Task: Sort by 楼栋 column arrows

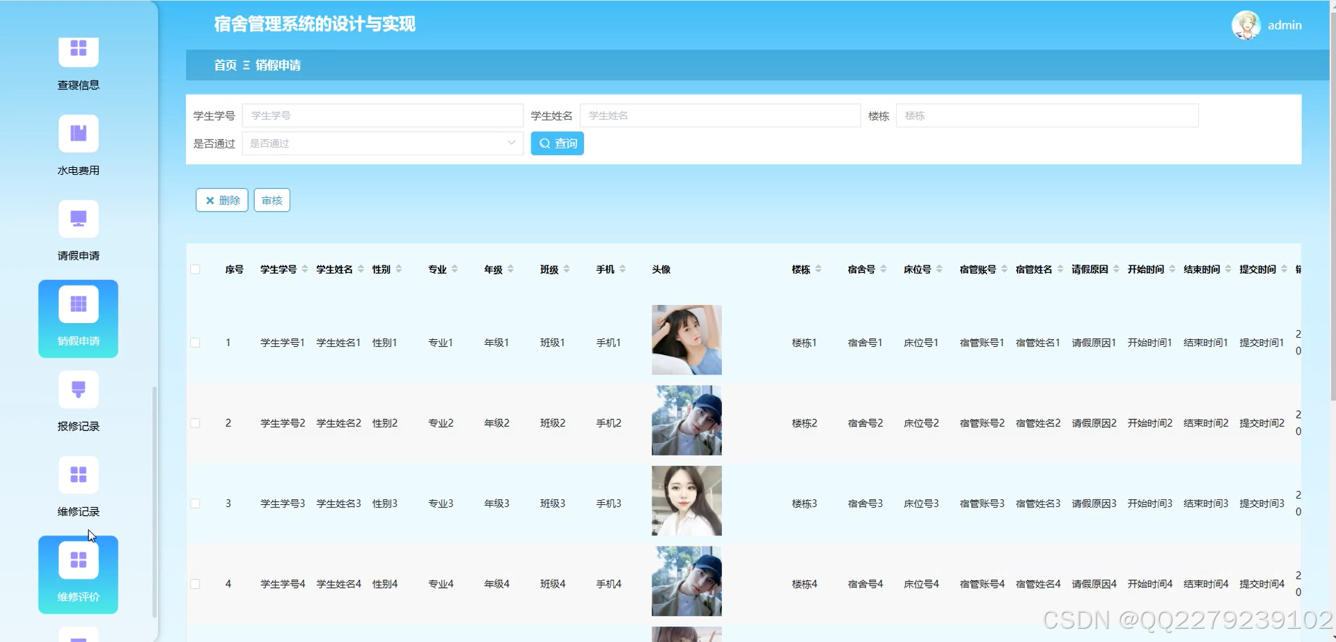Action: pos(818,269)
